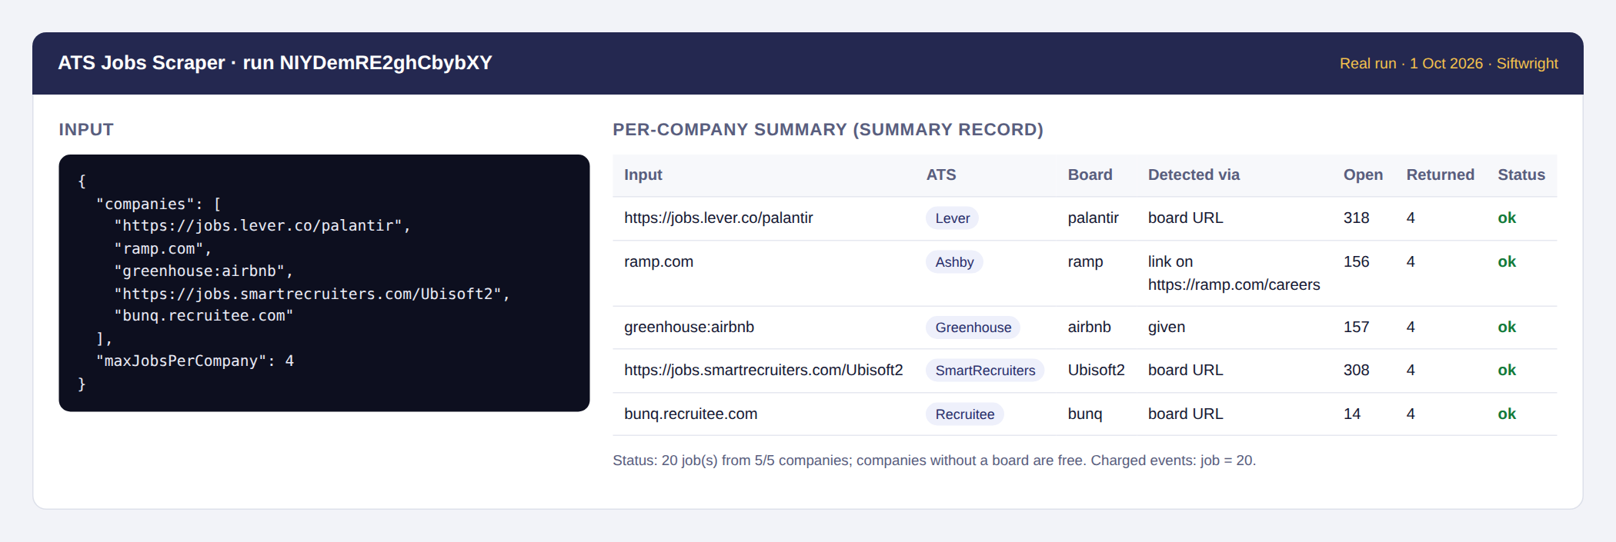Click the Ubisoft2 board cell
1616x542 pixels.
coord(1096,371)
